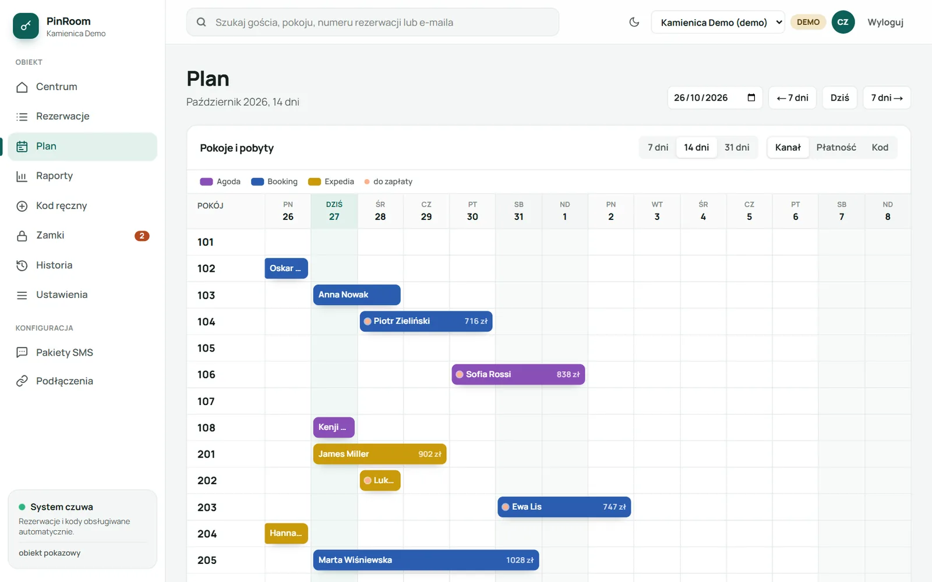Switch view to 7 dni

(658, 147)
